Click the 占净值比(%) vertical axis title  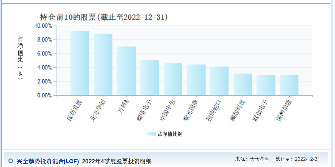20,58
